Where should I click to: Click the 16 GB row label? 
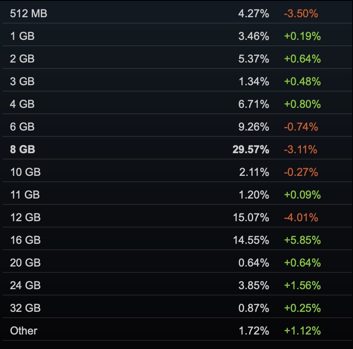click(x=25, y=240)
